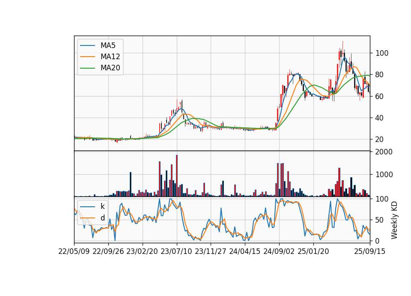Click the orange MA12 legend line sample
Viewport: 411px width, 296px height.
click(87, 57)
